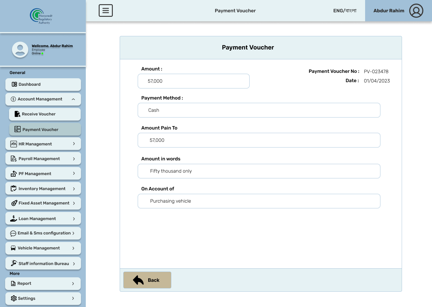Click Email & Sms chat bubble icon
The width and height of the screenshot is (432, 307).
13,233
